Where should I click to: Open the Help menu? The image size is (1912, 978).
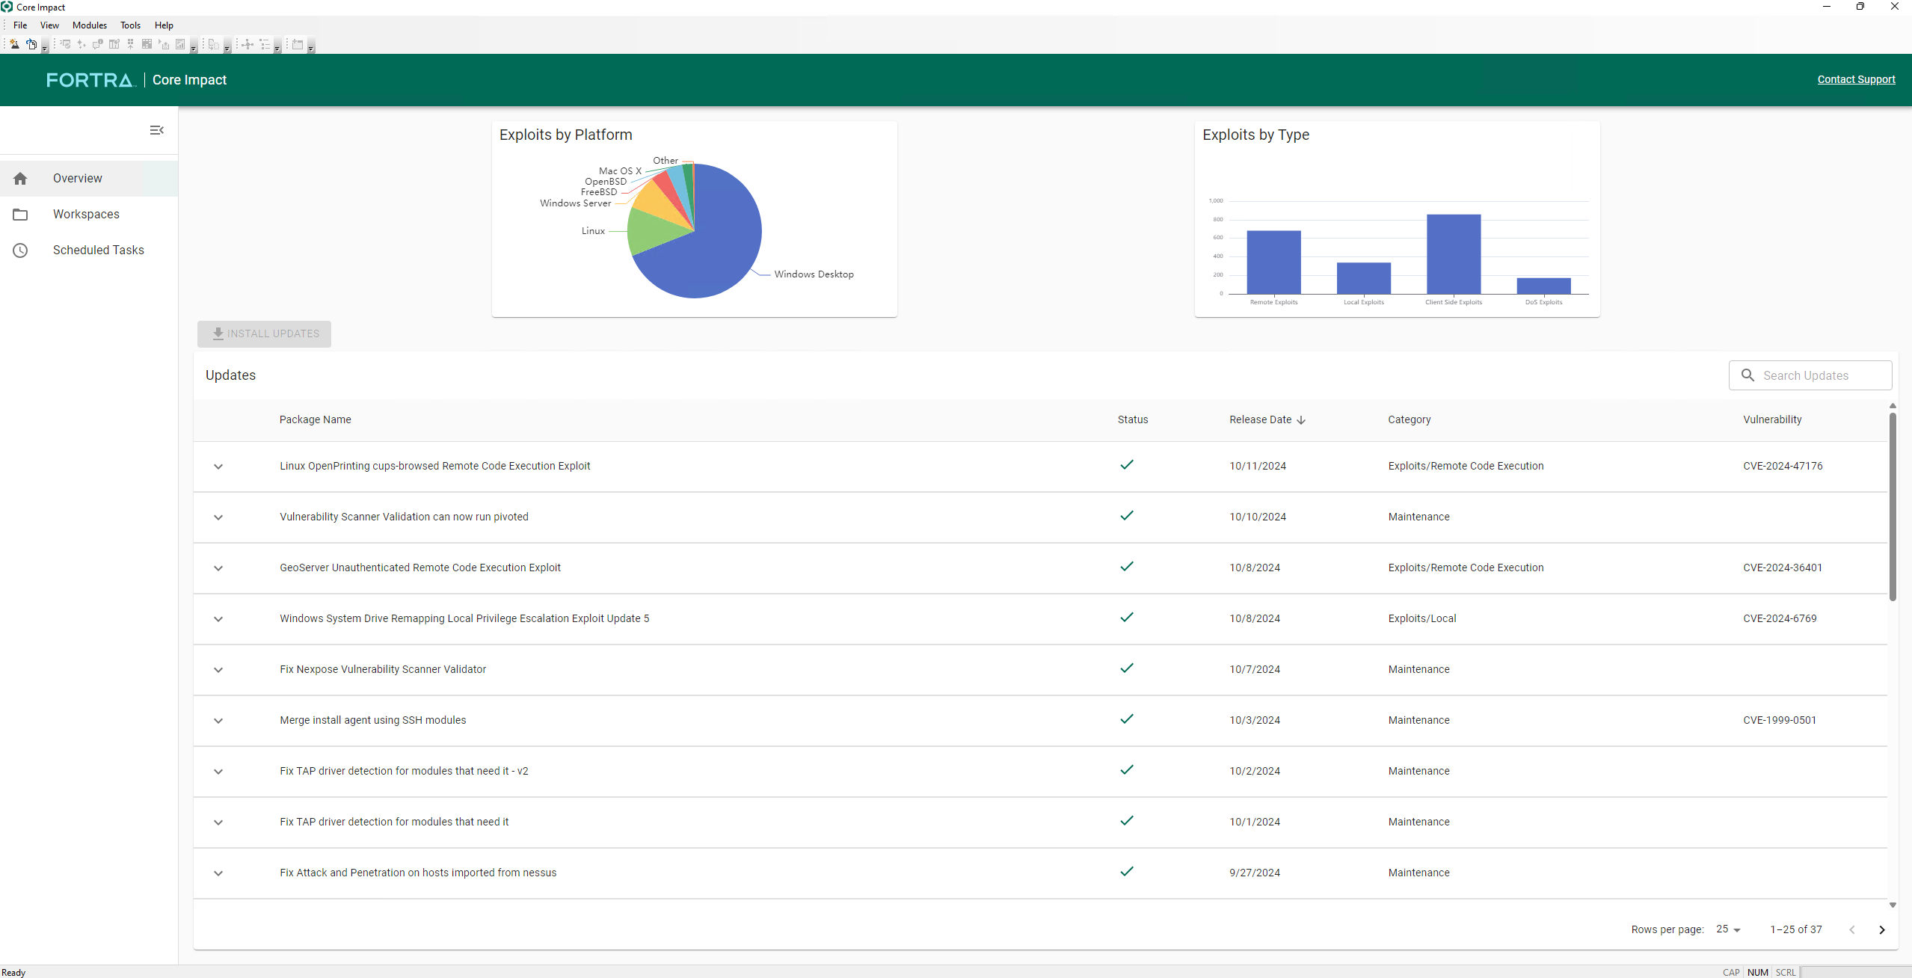[164, 25]
